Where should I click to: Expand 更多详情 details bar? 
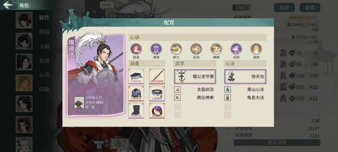[x=277, y=143]
